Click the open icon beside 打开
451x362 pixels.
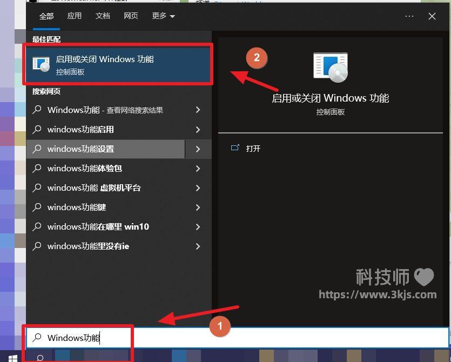point(235,148)
